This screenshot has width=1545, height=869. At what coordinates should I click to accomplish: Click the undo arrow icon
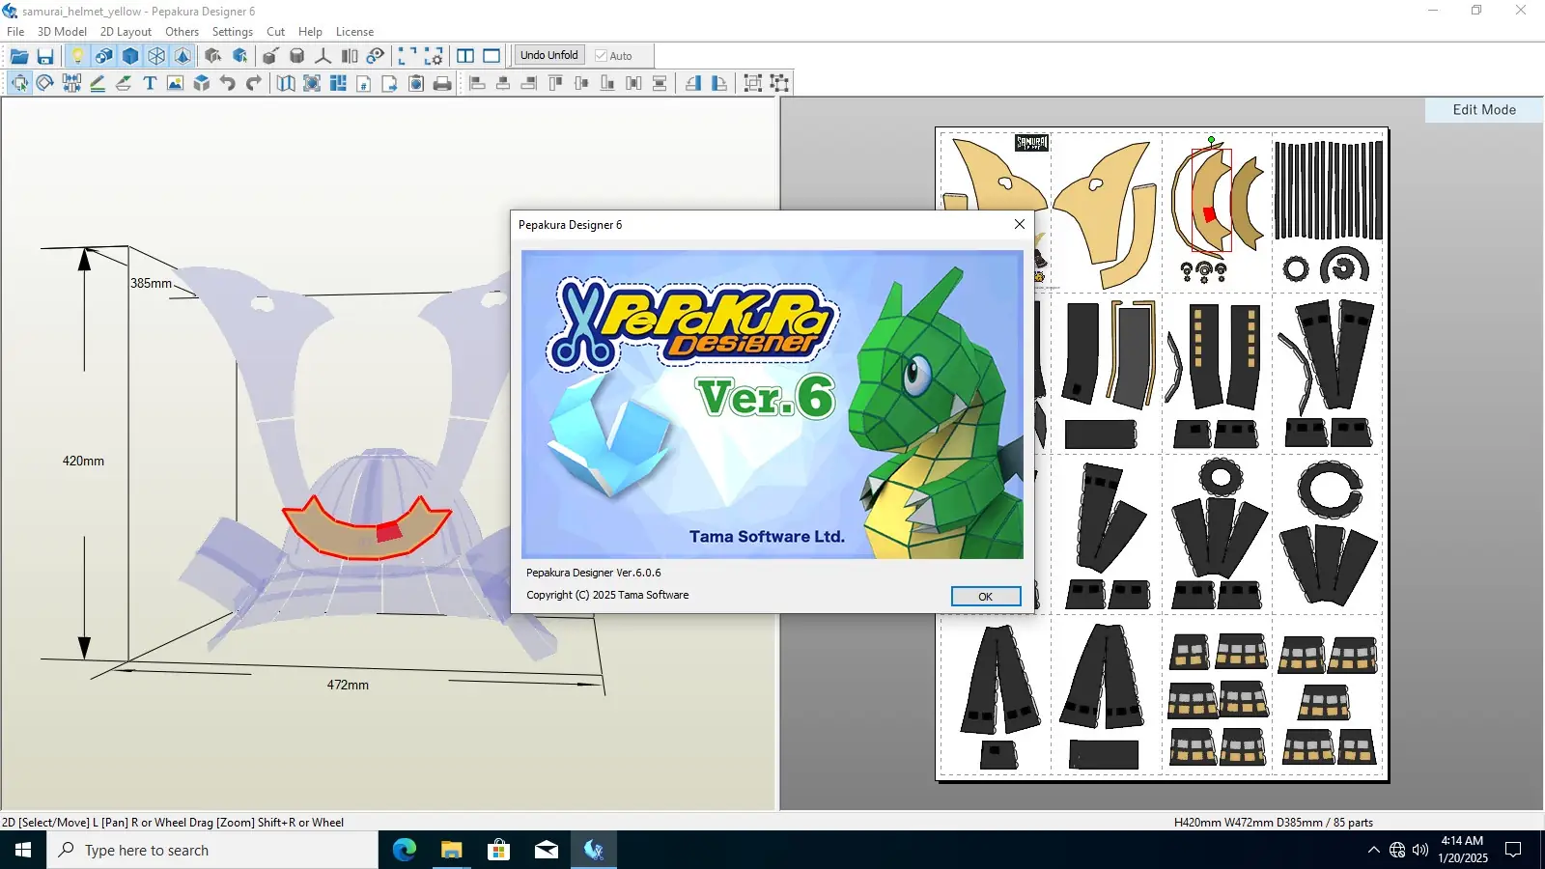[x=228, y=84]
